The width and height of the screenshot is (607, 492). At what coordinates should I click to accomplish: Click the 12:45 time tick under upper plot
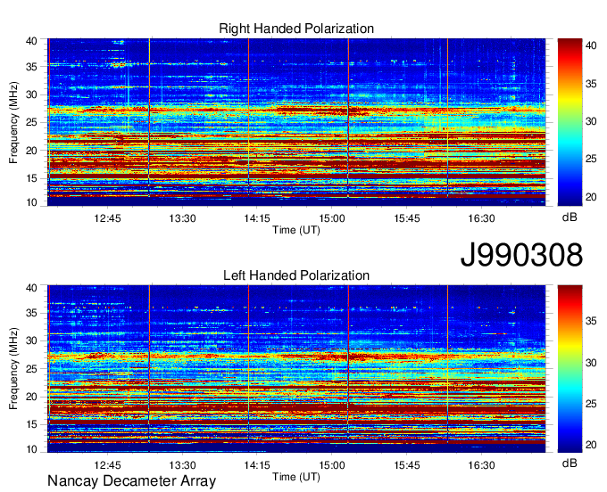click(107, 218)
